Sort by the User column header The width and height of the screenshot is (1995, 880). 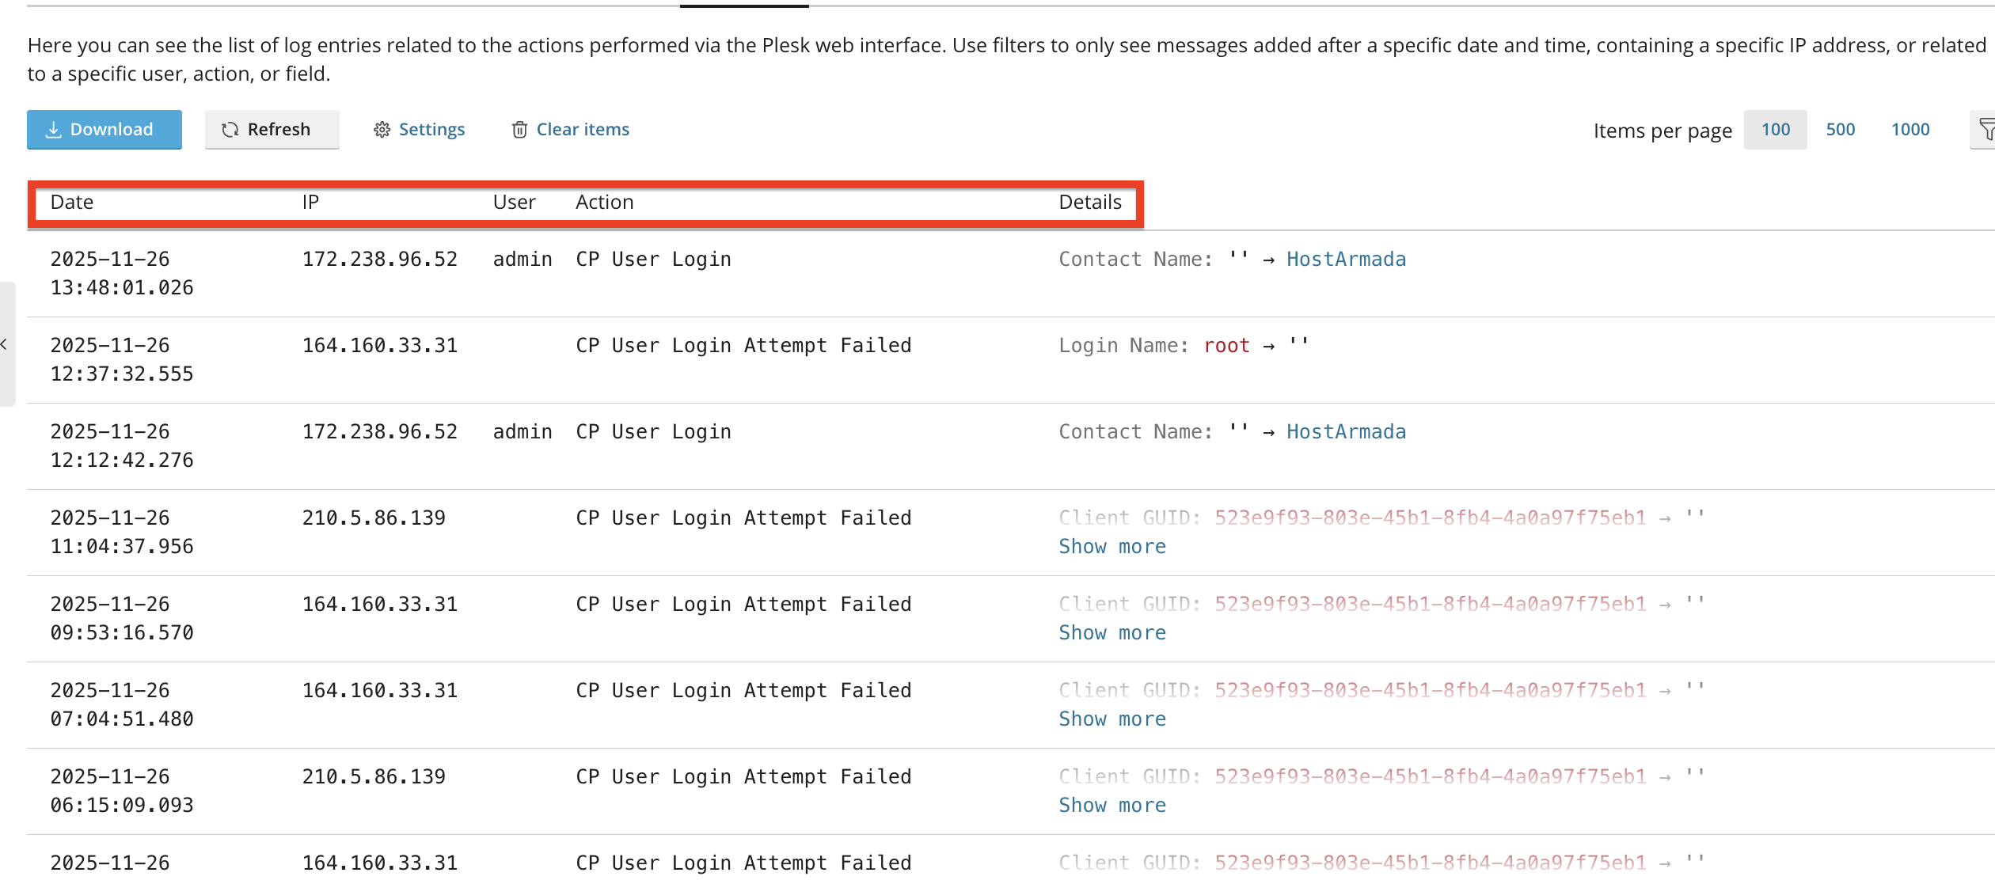[x=515, y=203]
